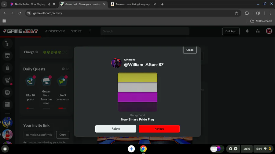Open the Gemini assistant shelf icon
Viewport: 275px width, 154px height.
click(x=131, y=149)
